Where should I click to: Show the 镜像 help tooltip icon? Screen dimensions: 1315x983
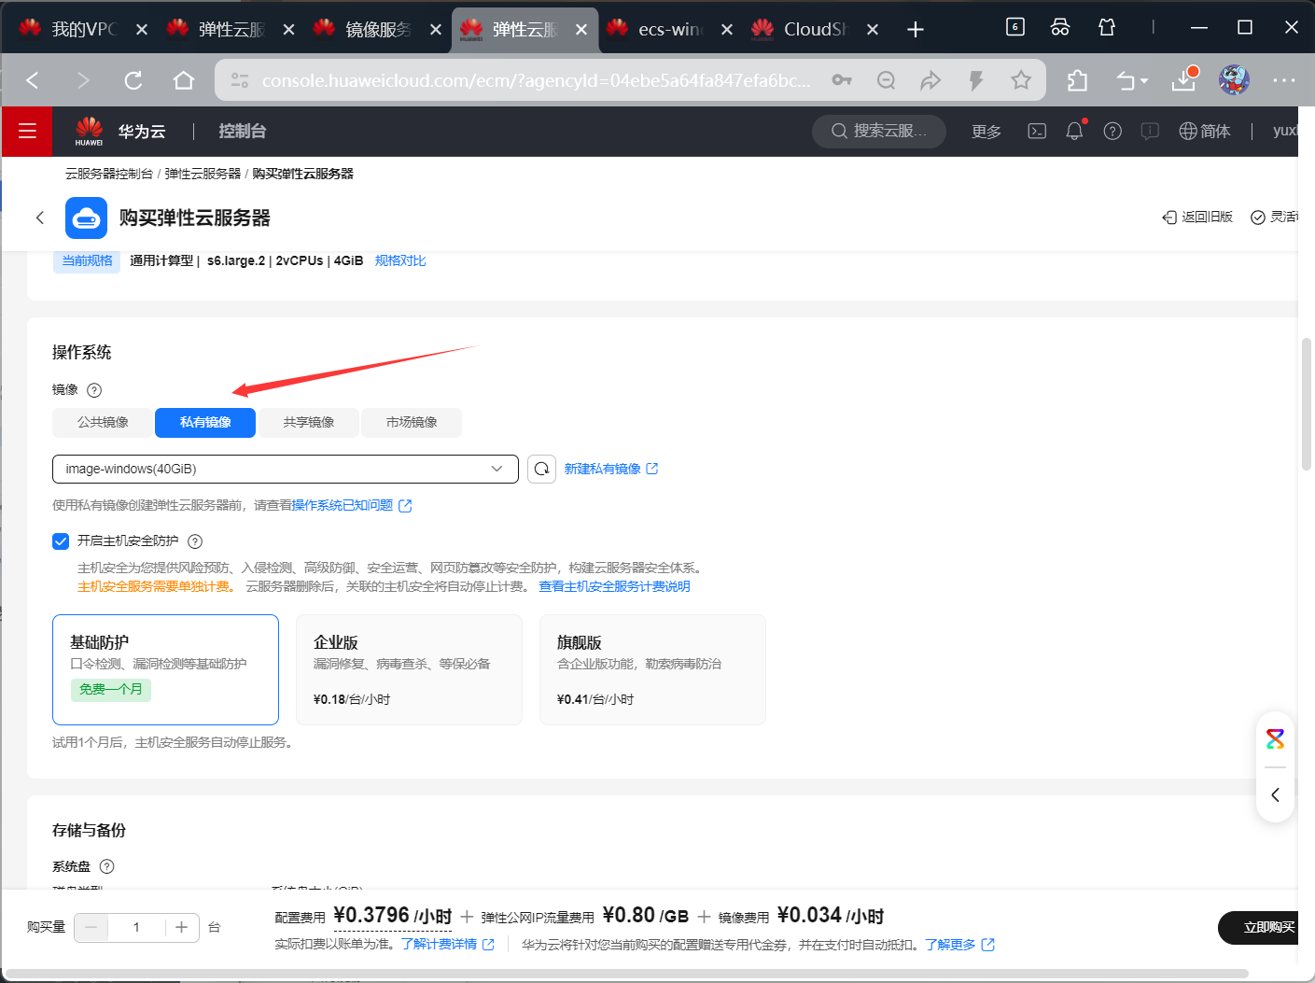click(x=94, y=390)
